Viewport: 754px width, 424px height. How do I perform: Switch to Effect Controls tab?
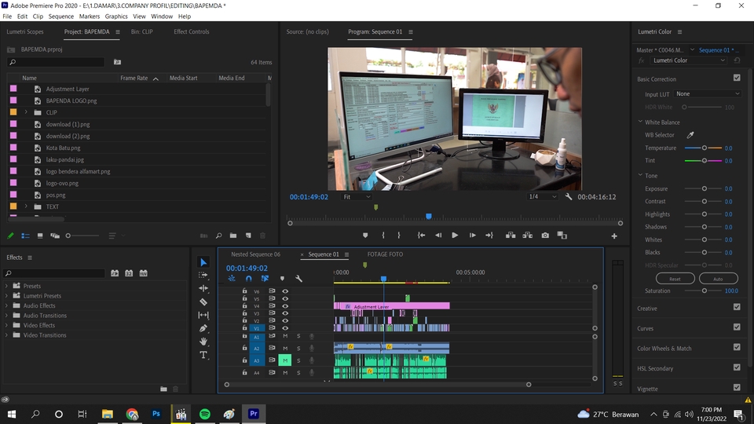[x=192, y=31]
